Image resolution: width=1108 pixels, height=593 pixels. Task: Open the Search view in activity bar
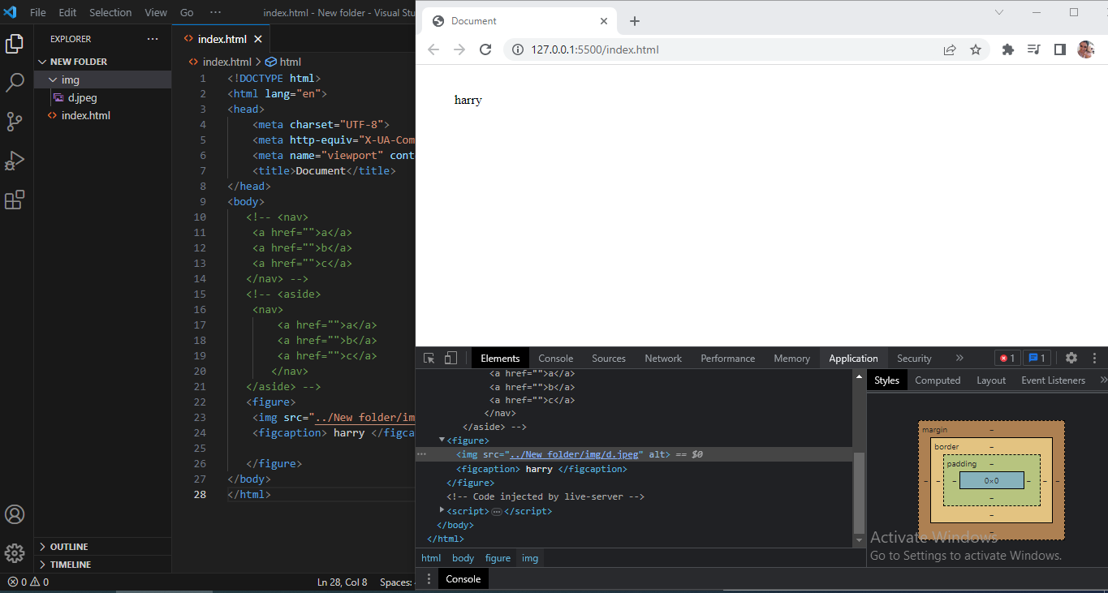[15, 83]
